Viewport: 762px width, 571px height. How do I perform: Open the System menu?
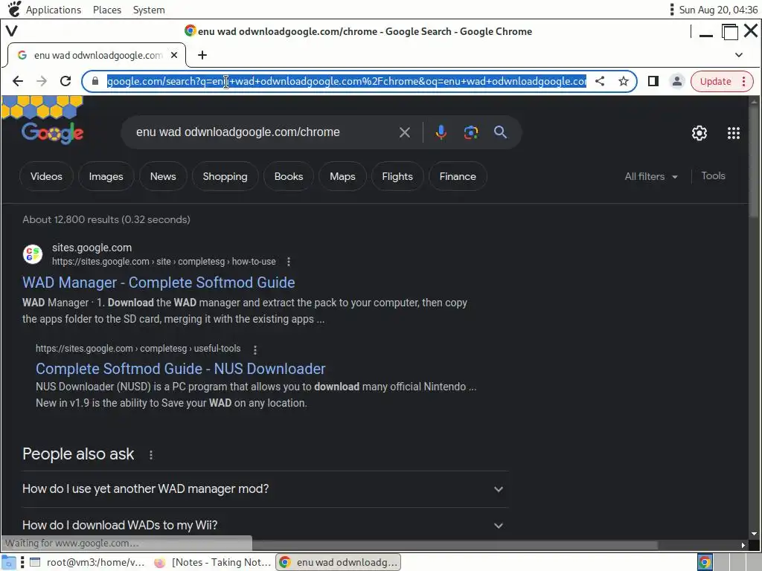(149, 10)
